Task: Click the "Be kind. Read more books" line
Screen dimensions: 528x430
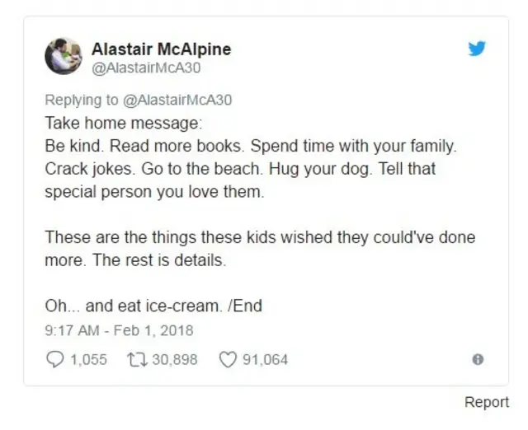Action: 249,146
